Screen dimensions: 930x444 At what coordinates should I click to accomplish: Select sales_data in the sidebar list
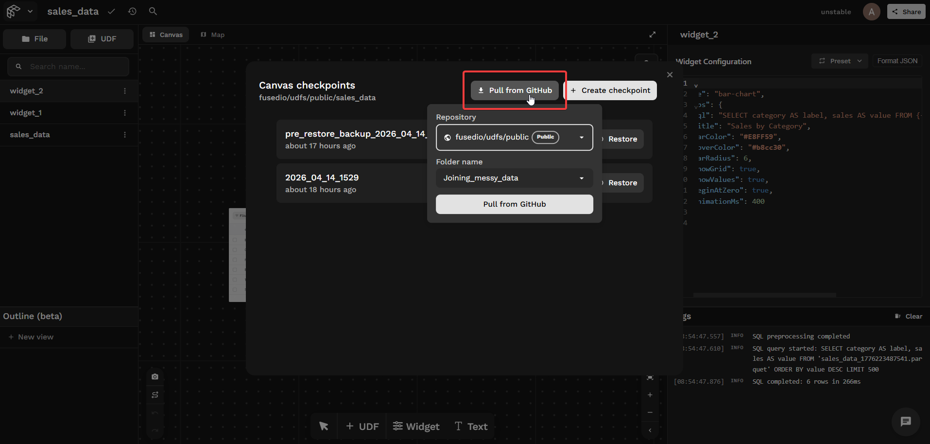click(30, 135)
